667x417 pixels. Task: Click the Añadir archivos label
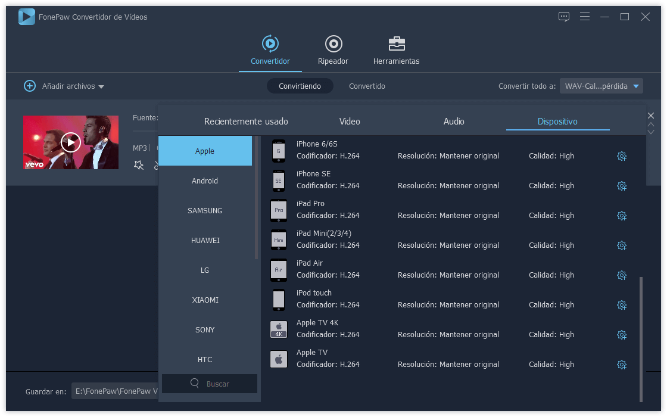click(x=68, y=86)
